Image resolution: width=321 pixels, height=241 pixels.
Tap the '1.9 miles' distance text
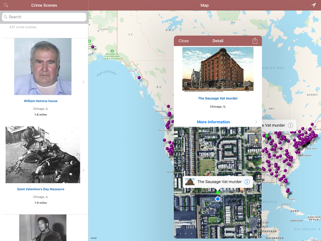[x=40, y=203]
